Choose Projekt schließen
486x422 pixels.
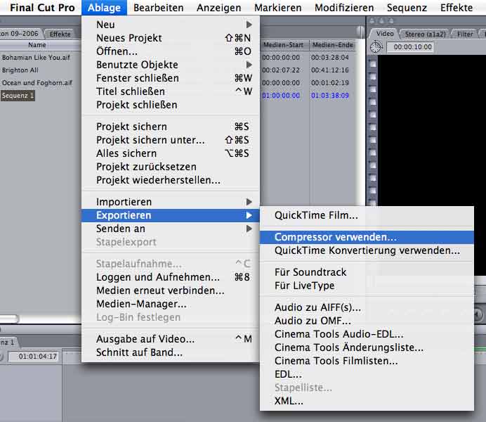[171, 105]
